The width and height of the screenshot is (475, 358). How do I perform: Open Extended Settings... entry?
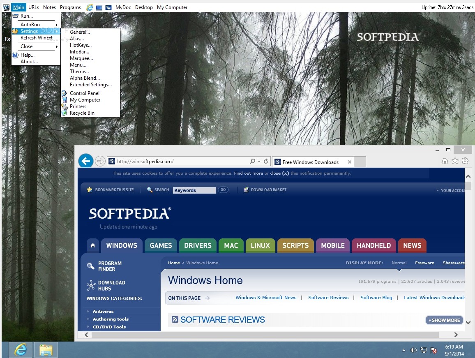coord(90,85)
